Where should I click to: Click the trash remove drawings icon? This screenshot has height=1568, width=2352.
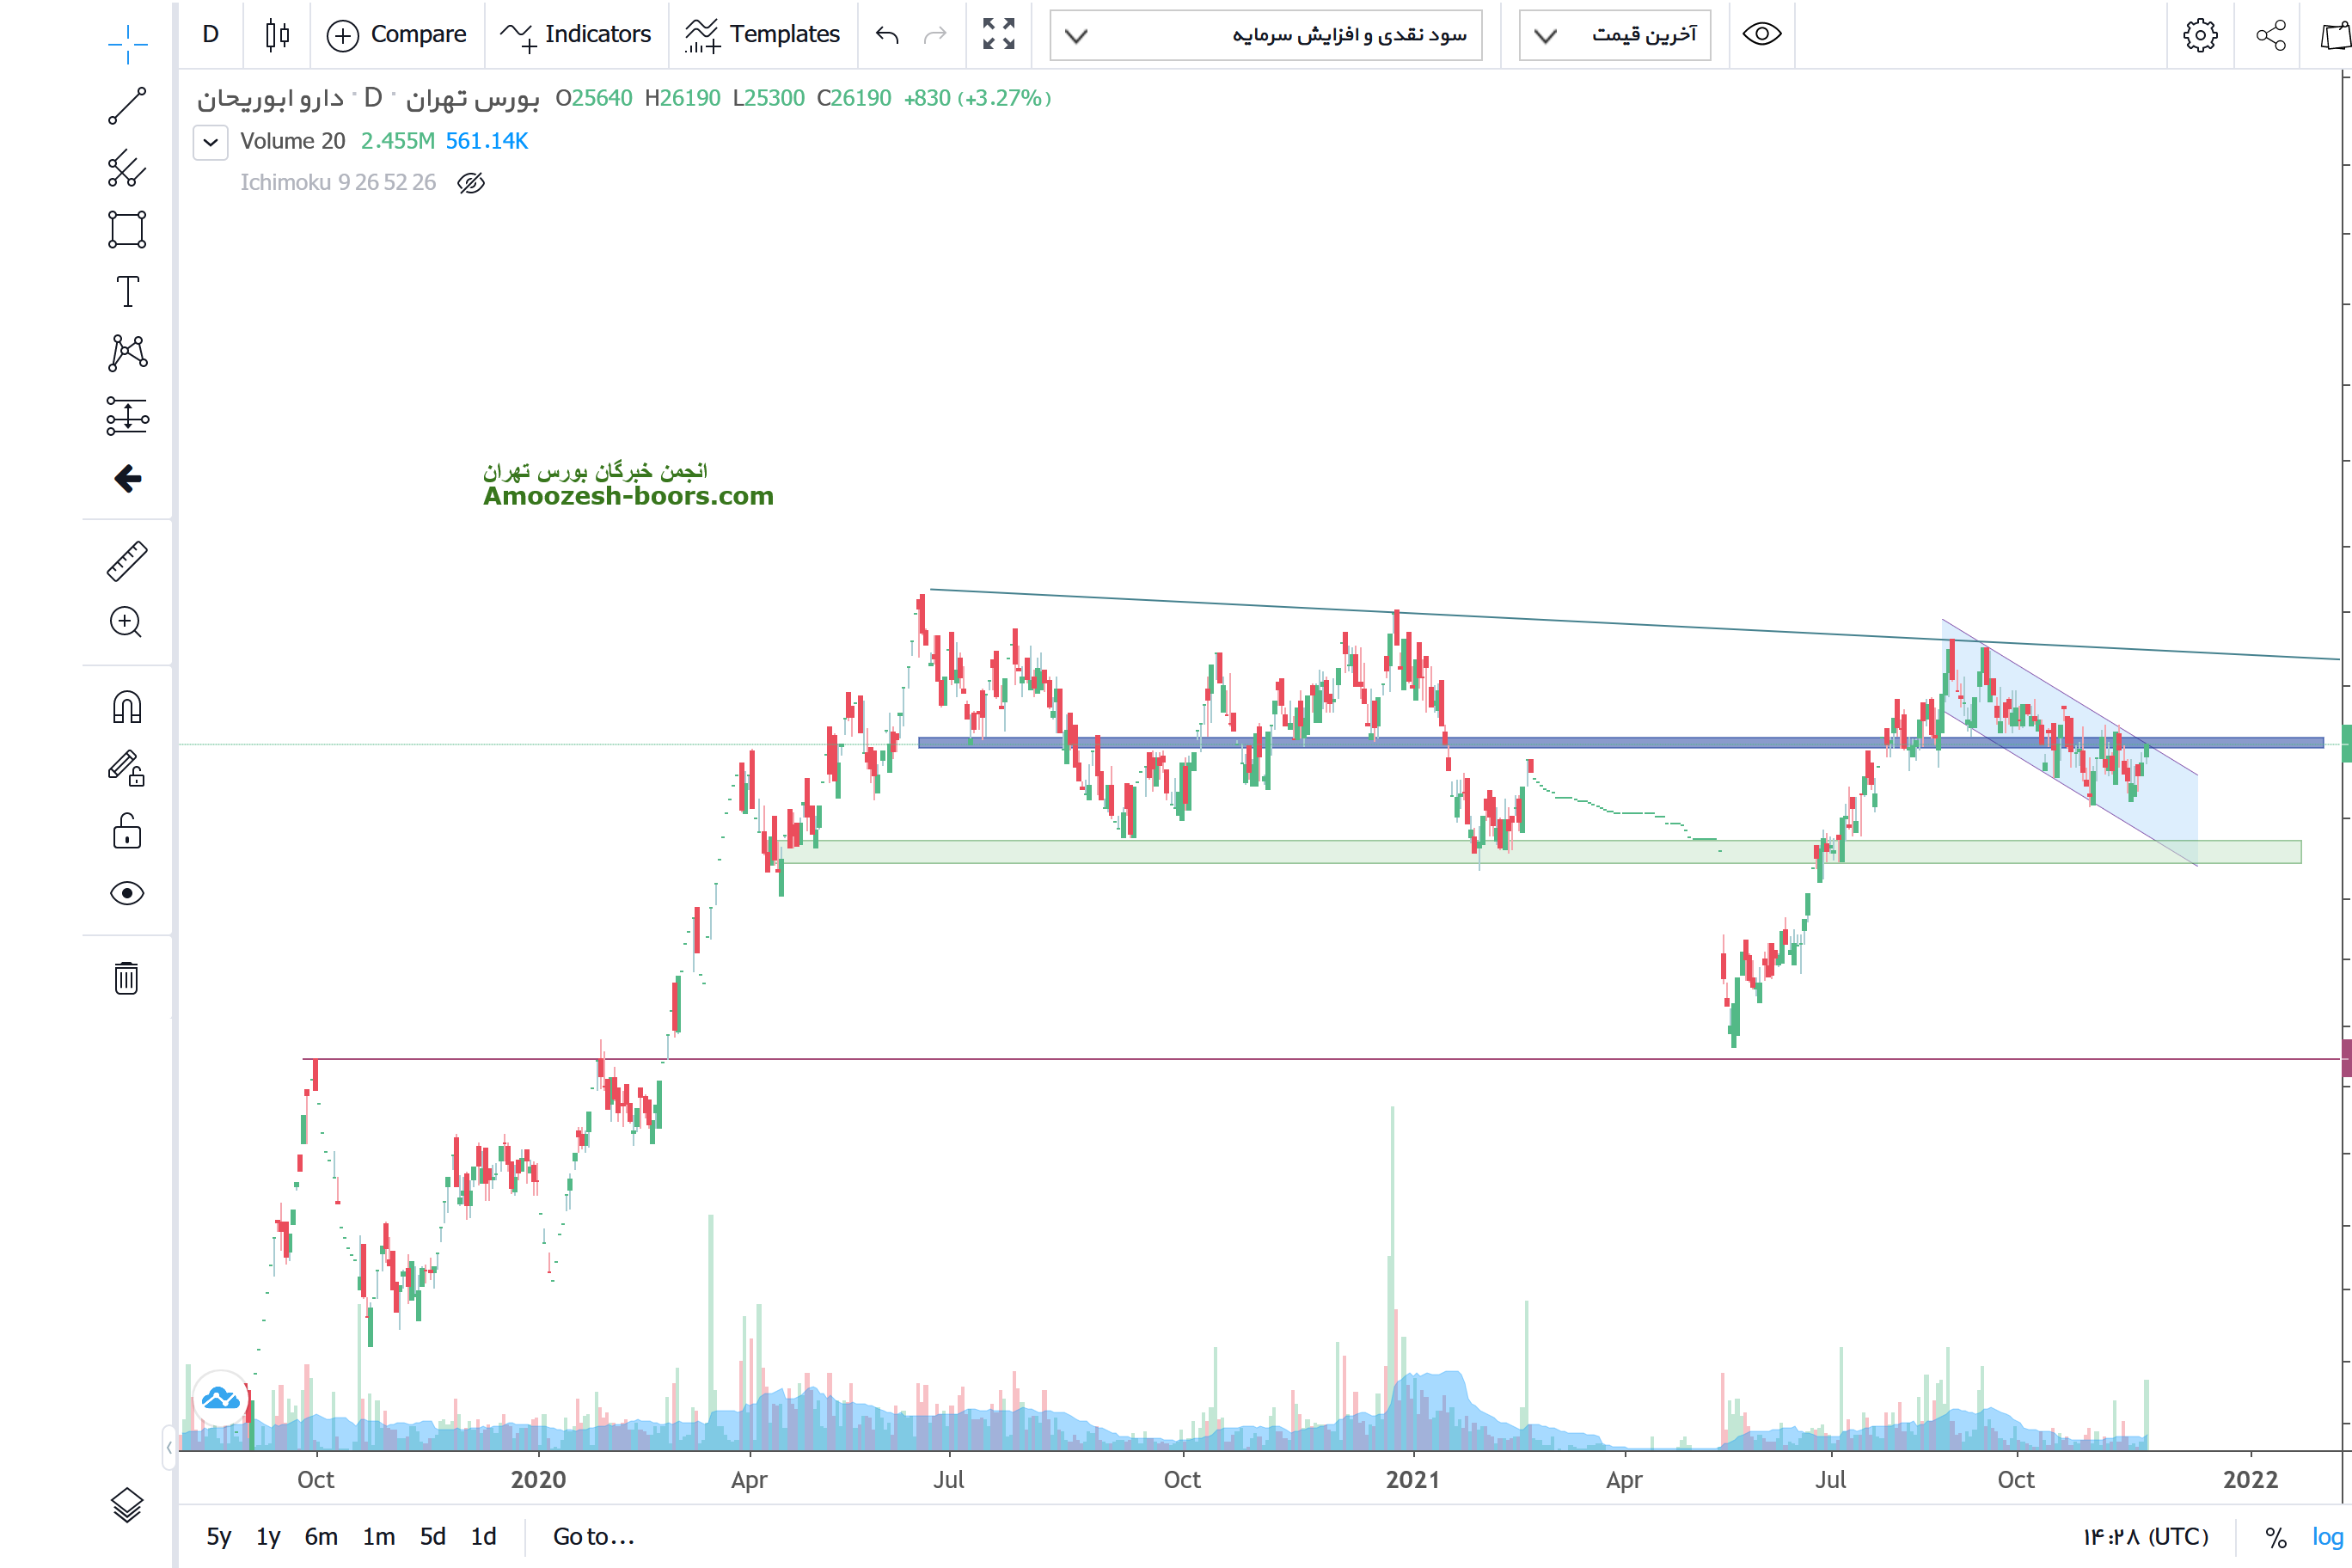[x=126, y=978]
